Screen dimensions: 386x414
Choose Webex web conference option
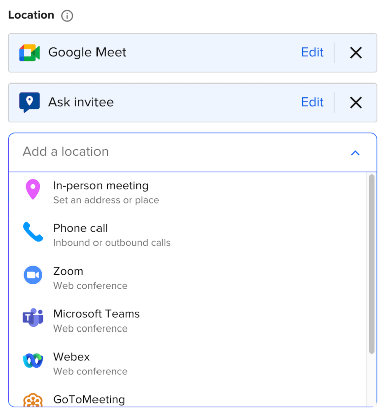187,364
